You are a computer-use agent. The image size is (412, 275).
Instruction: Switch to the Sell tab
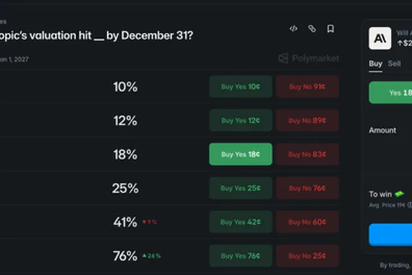coord(394,63)
